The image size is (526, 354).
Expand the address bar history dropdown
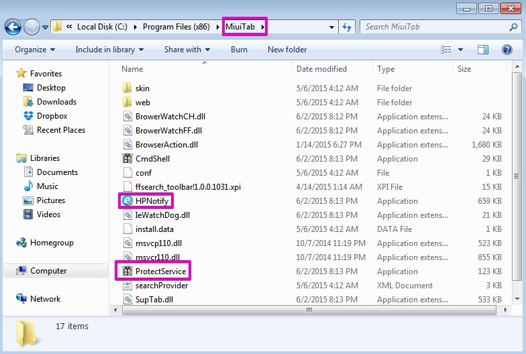[x=332, y=27]
